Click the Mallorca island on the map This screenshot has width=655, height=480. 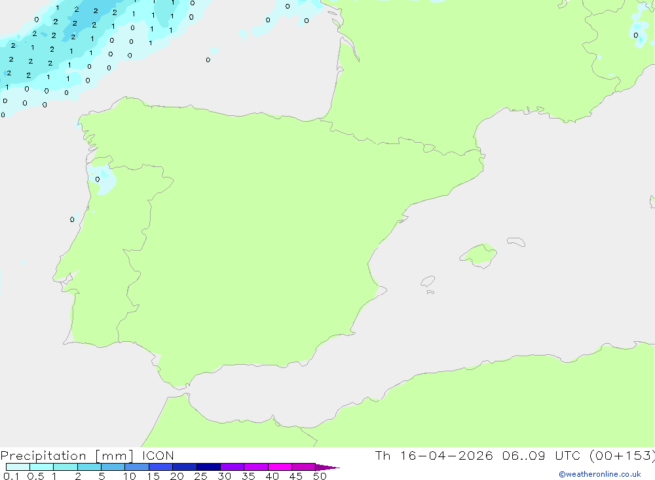tap(478, 255)
